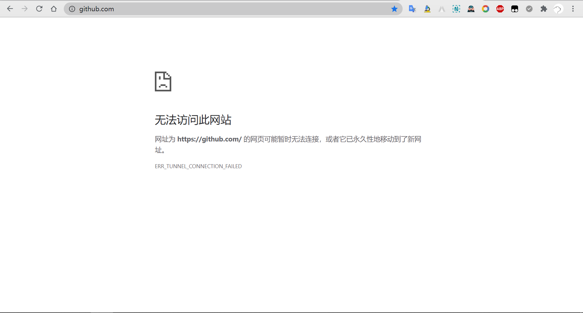This screenshot has width=583, height=313.
Task: Open the three-dot Chrome menu
Action: tap(573, 9)
